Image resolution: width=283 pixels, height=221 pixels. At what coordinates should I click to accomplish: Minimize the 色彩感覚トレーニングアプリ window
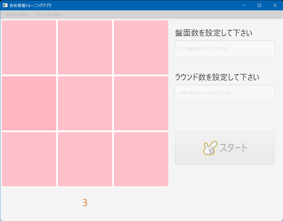(x=244, y=5)
